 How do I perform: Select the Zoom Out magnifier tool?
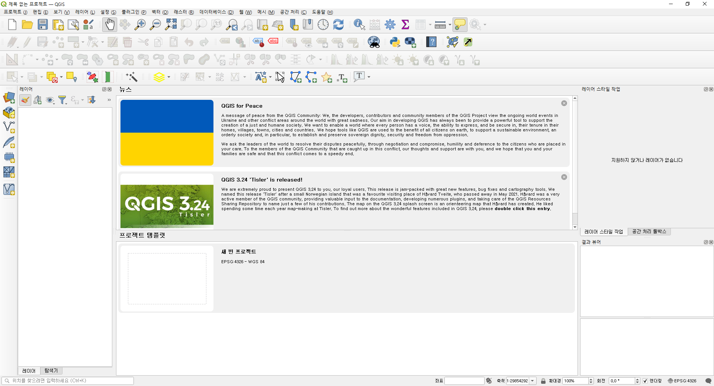pyautogui.click(x=155, y=24)
